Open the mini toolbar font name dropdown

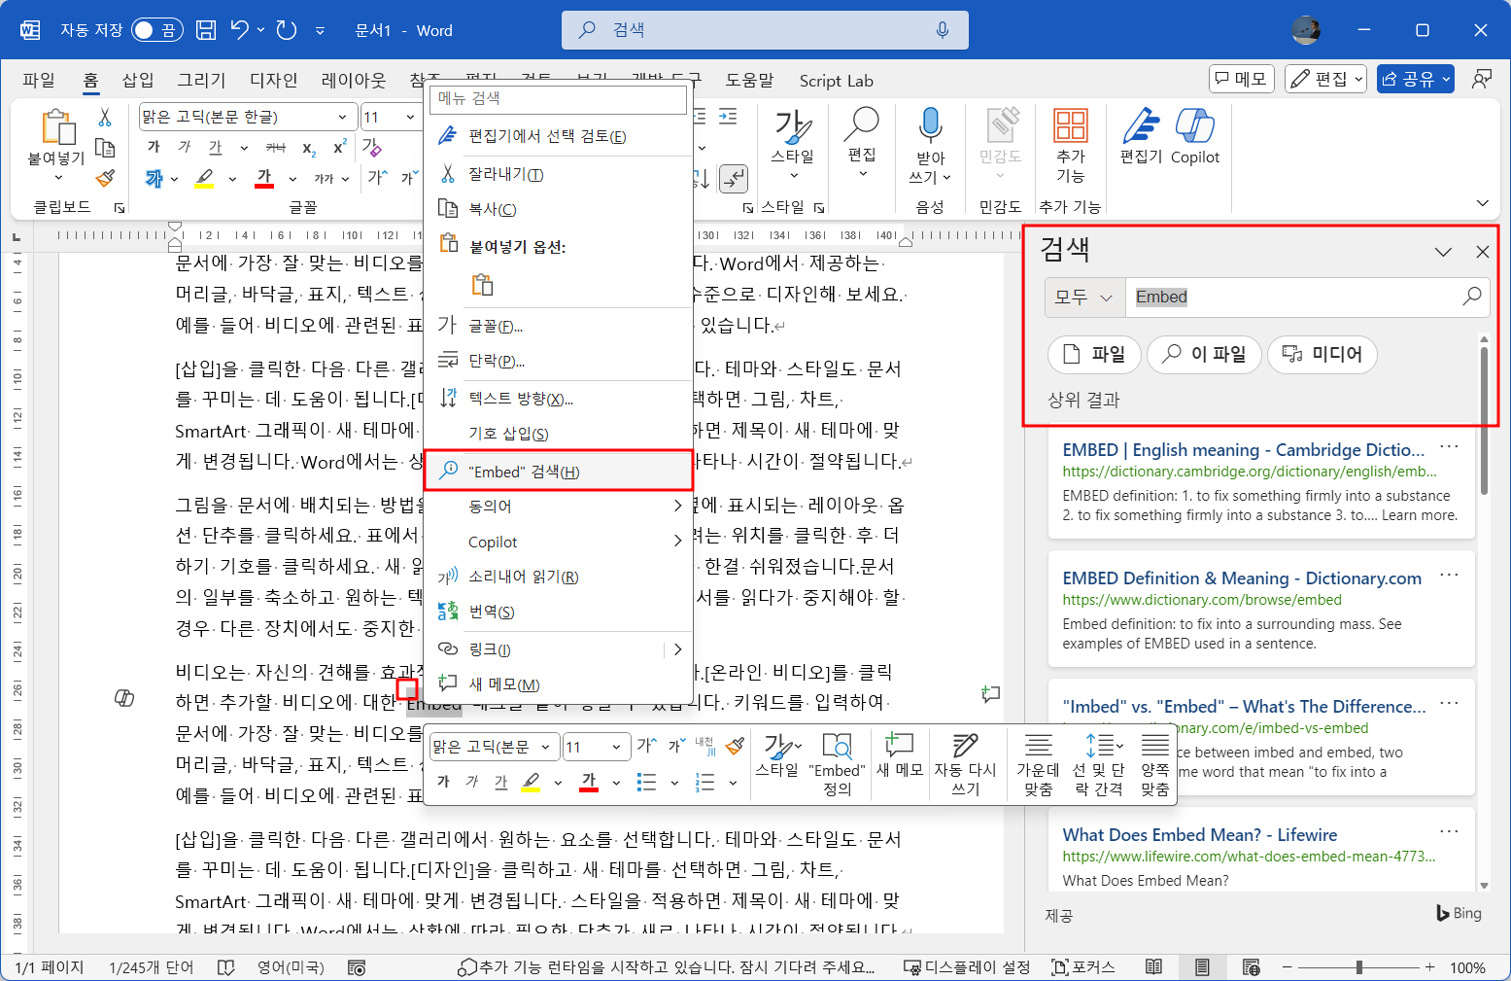tap(545, 747)
